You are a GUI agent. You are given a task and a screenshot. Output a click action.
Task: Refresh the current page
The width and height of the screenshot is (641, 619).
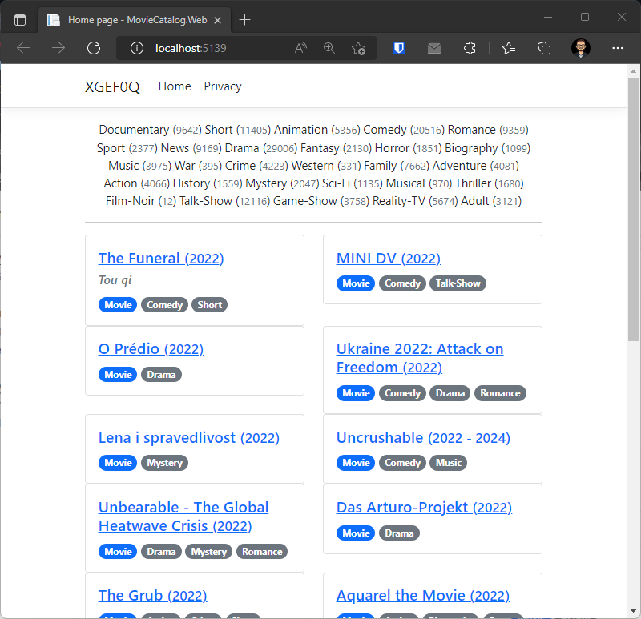click(x=94, y=48)
